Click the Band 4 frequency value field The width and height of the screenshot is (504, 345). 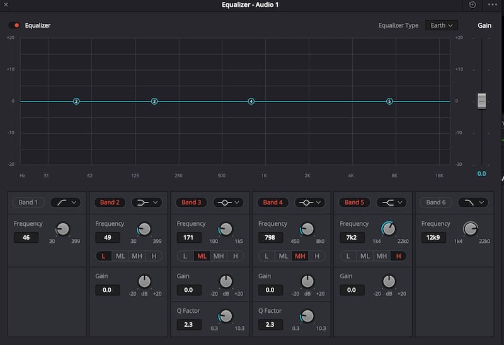(x=270, y=238)
